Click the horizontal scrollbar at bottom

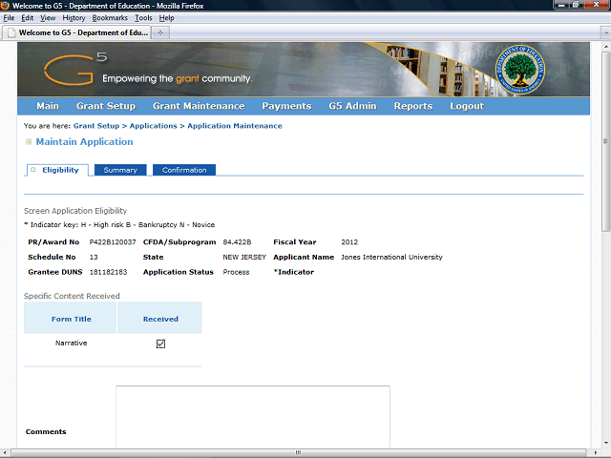[x=298, y=453]
